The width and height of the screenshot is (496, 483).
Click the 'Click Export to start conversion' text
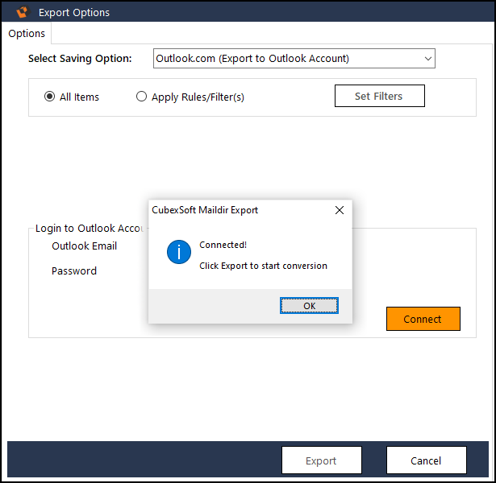tap(263, 266)
